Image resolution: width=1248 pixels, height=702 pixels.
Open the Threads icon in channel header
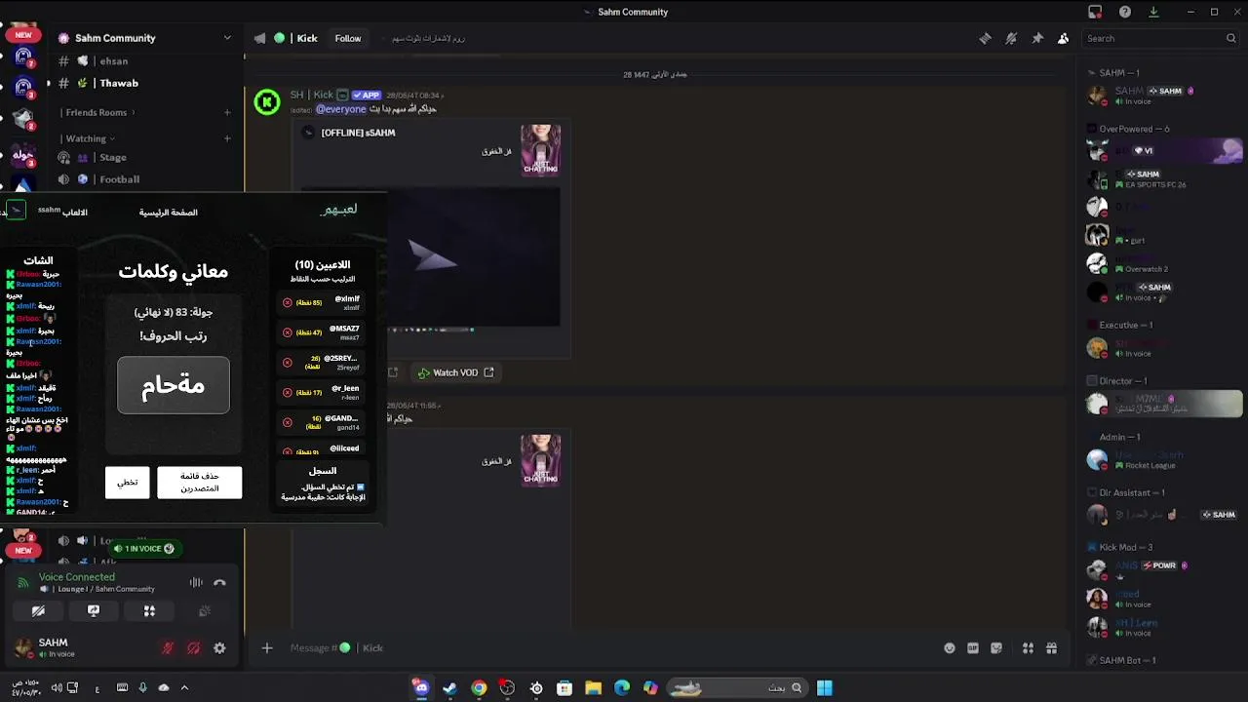click(x=985, y=38)
